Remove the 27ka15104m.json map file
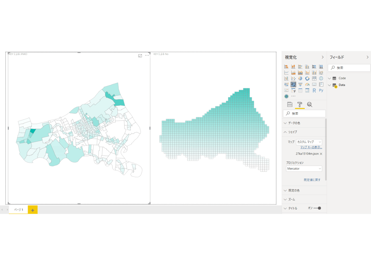Image resolution: width=371 pixels, height=265 pixels. point(321,154)
